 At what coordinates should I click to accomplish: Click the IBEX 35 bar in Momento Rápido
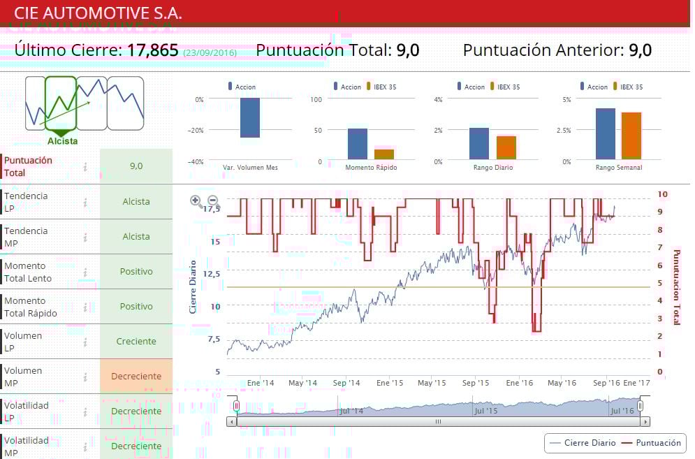pyautogui.click(x=384, y=154)
